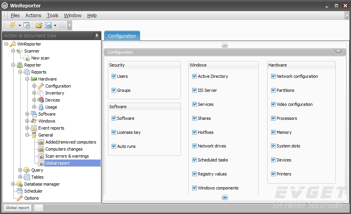Click the Devices node icon in tree

click(41, 100)
